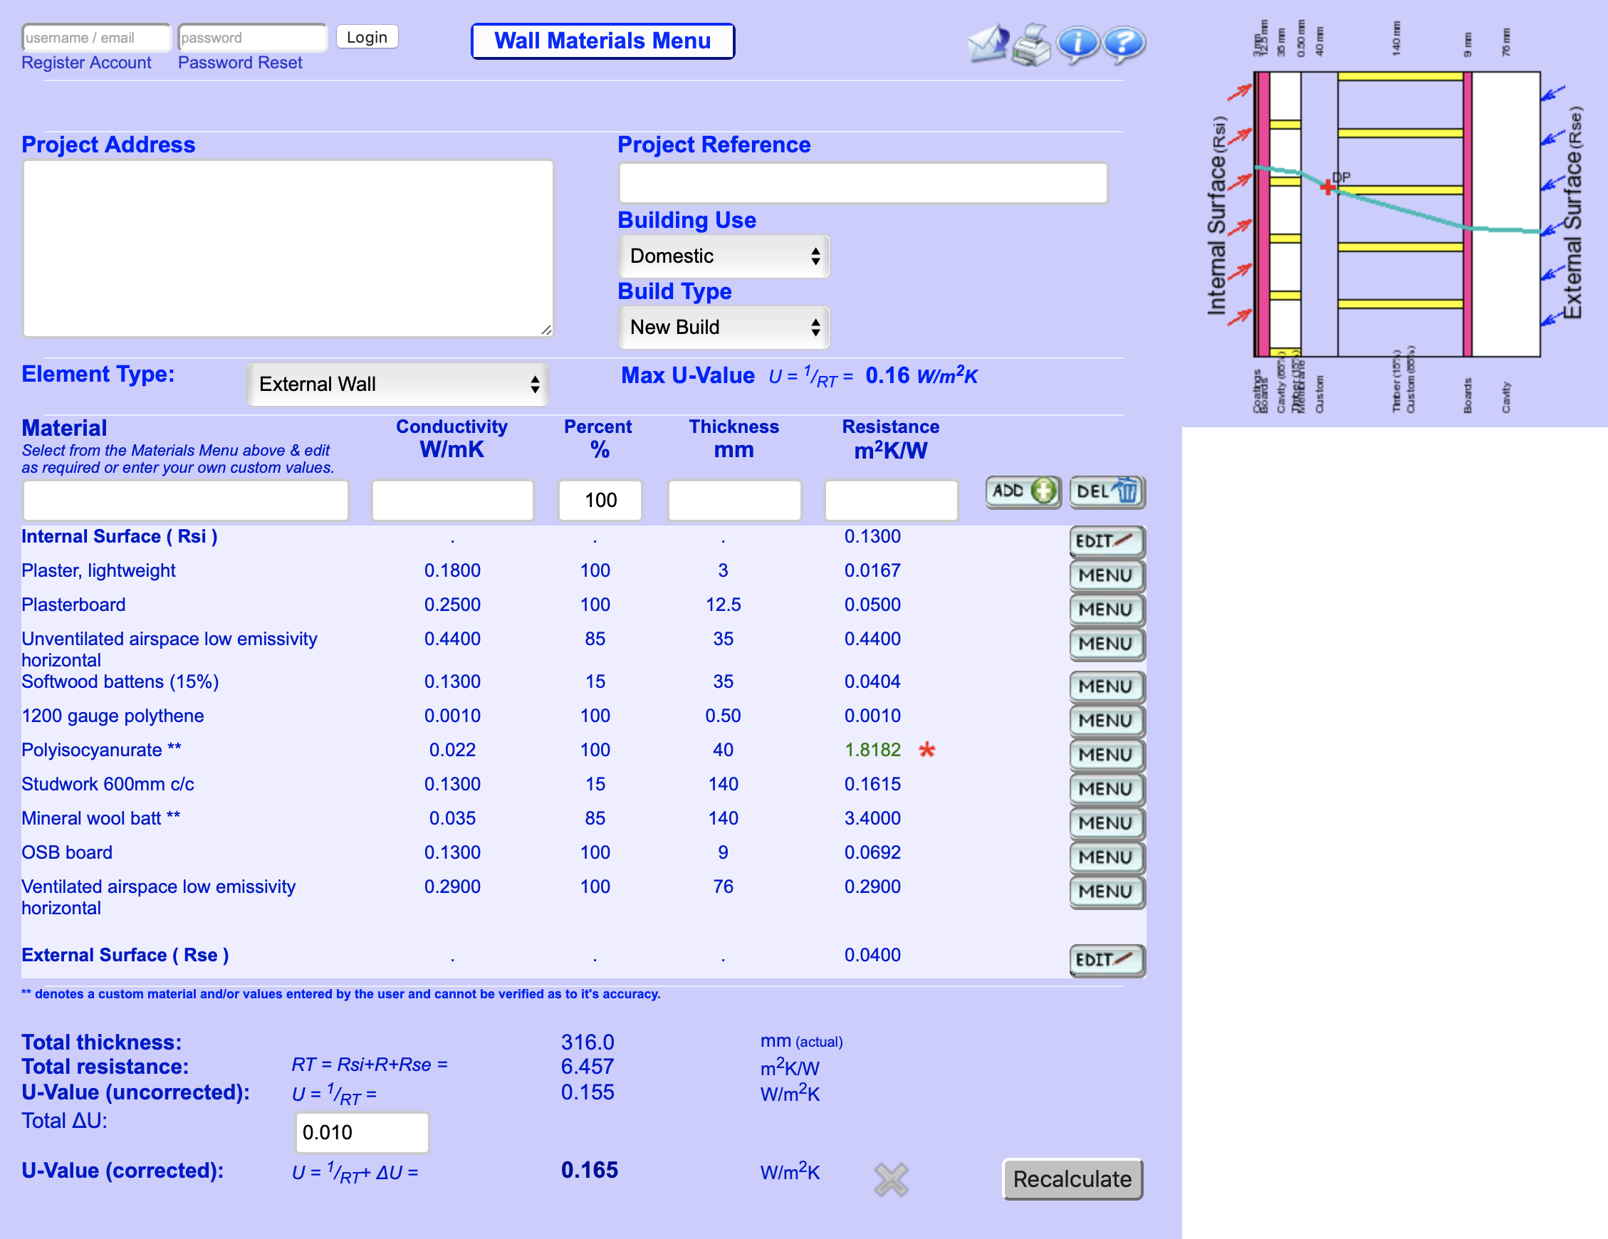Viewport: 1608px width, 1239px height.
Task: Open the blue info bubble icon
Action: click(x=1077, y=45)
